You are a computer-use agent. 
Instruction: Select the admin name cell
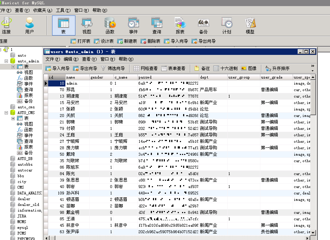[x=78, y=83]
